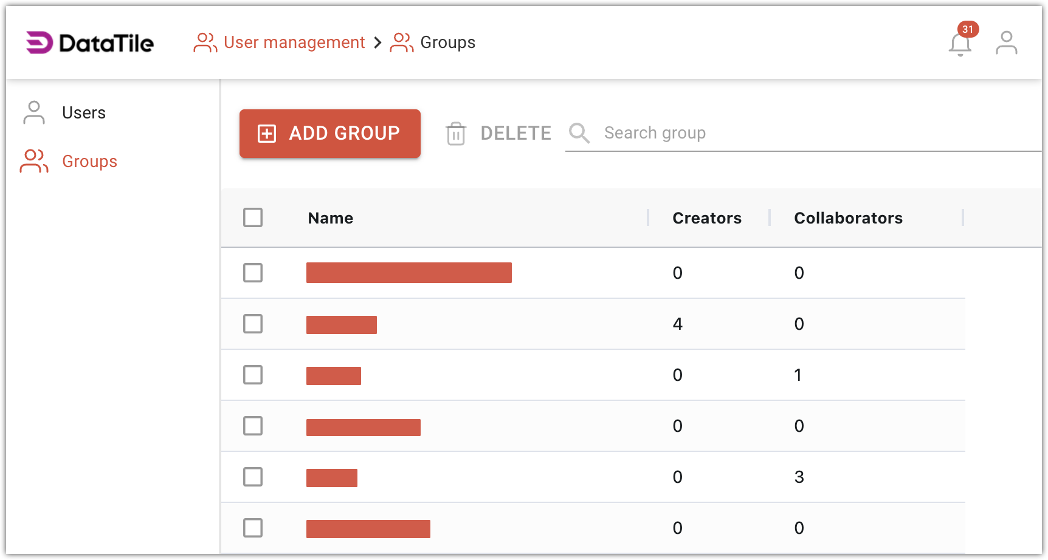Go to User management breadcrumb link
The height and width of the screenshot is (560, 1048).
294,43
